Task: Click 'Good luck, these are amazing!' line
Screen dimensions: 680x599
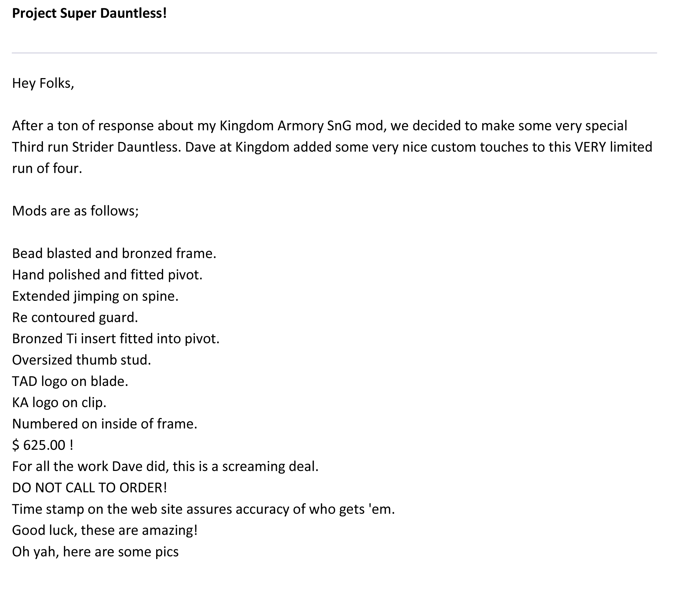Action: pyautogui.click(x=105, y=530)
